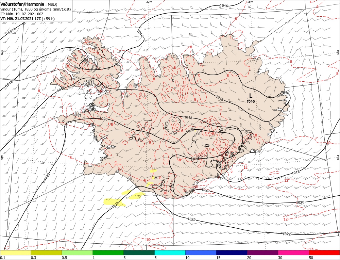Select the purple 20 mm legend swatch
The width and height of the screenshot is (340, 260).
(262, 253)
